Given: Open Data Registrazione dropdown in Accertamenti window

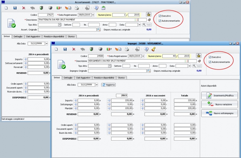Looking at the screenshot, I should pyautogui.click(x=93, y=15).
